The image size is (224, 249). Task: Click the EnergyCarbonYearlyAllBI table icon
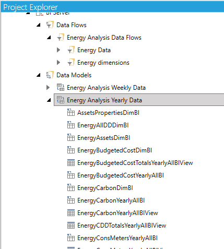(71, 200)
